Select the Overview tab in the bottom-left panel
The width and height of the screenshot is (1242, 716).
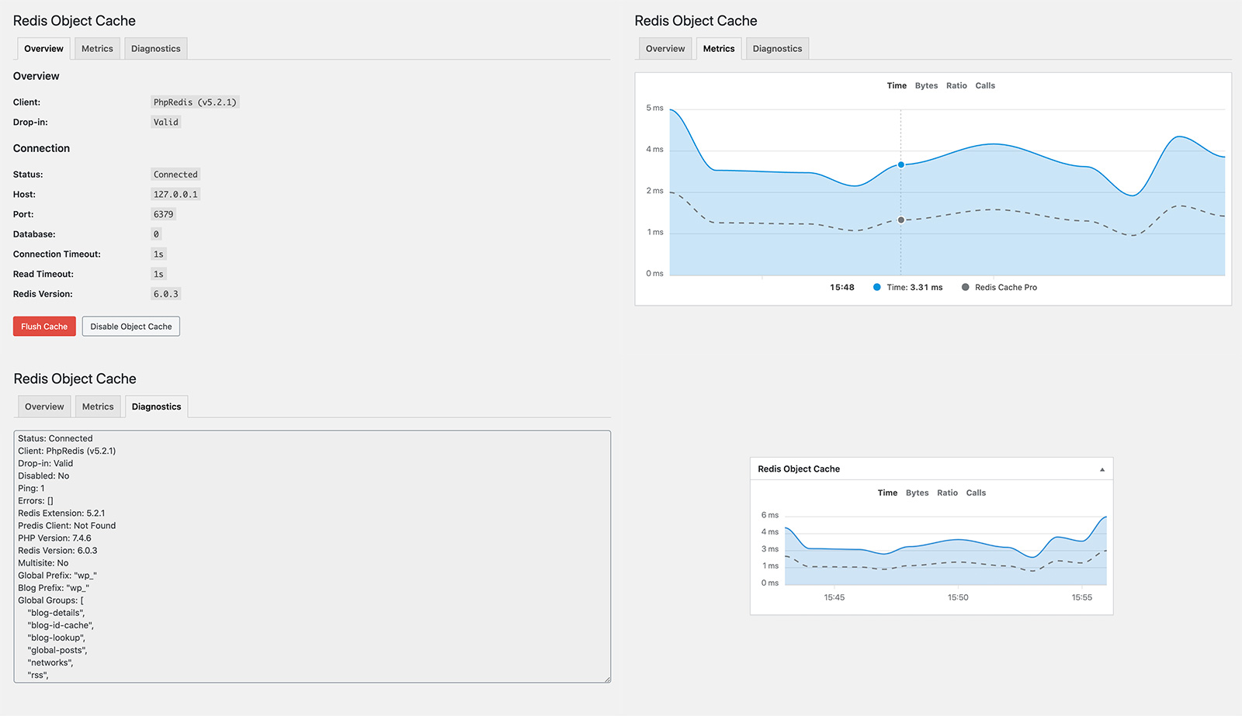click(43, 406)
